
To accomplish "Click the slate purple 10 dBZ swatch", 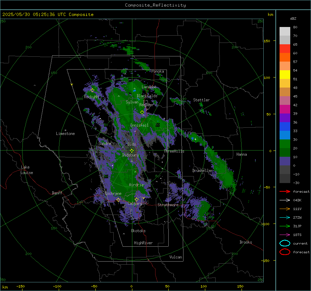I will [x=285, y=161].
